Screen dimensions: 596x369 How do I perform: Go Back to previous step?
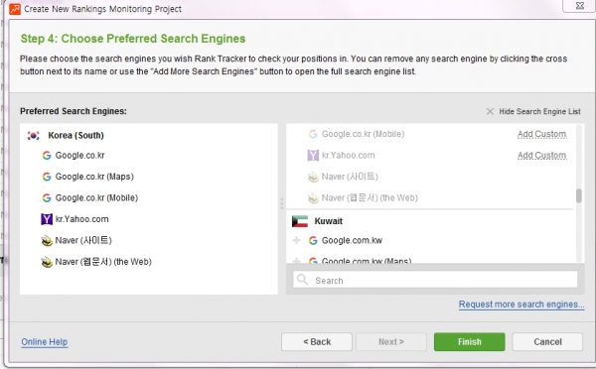pos(317,342)
